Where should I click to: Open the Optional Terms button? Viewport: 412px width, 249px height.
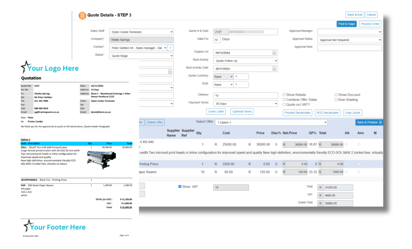point(242,112)
